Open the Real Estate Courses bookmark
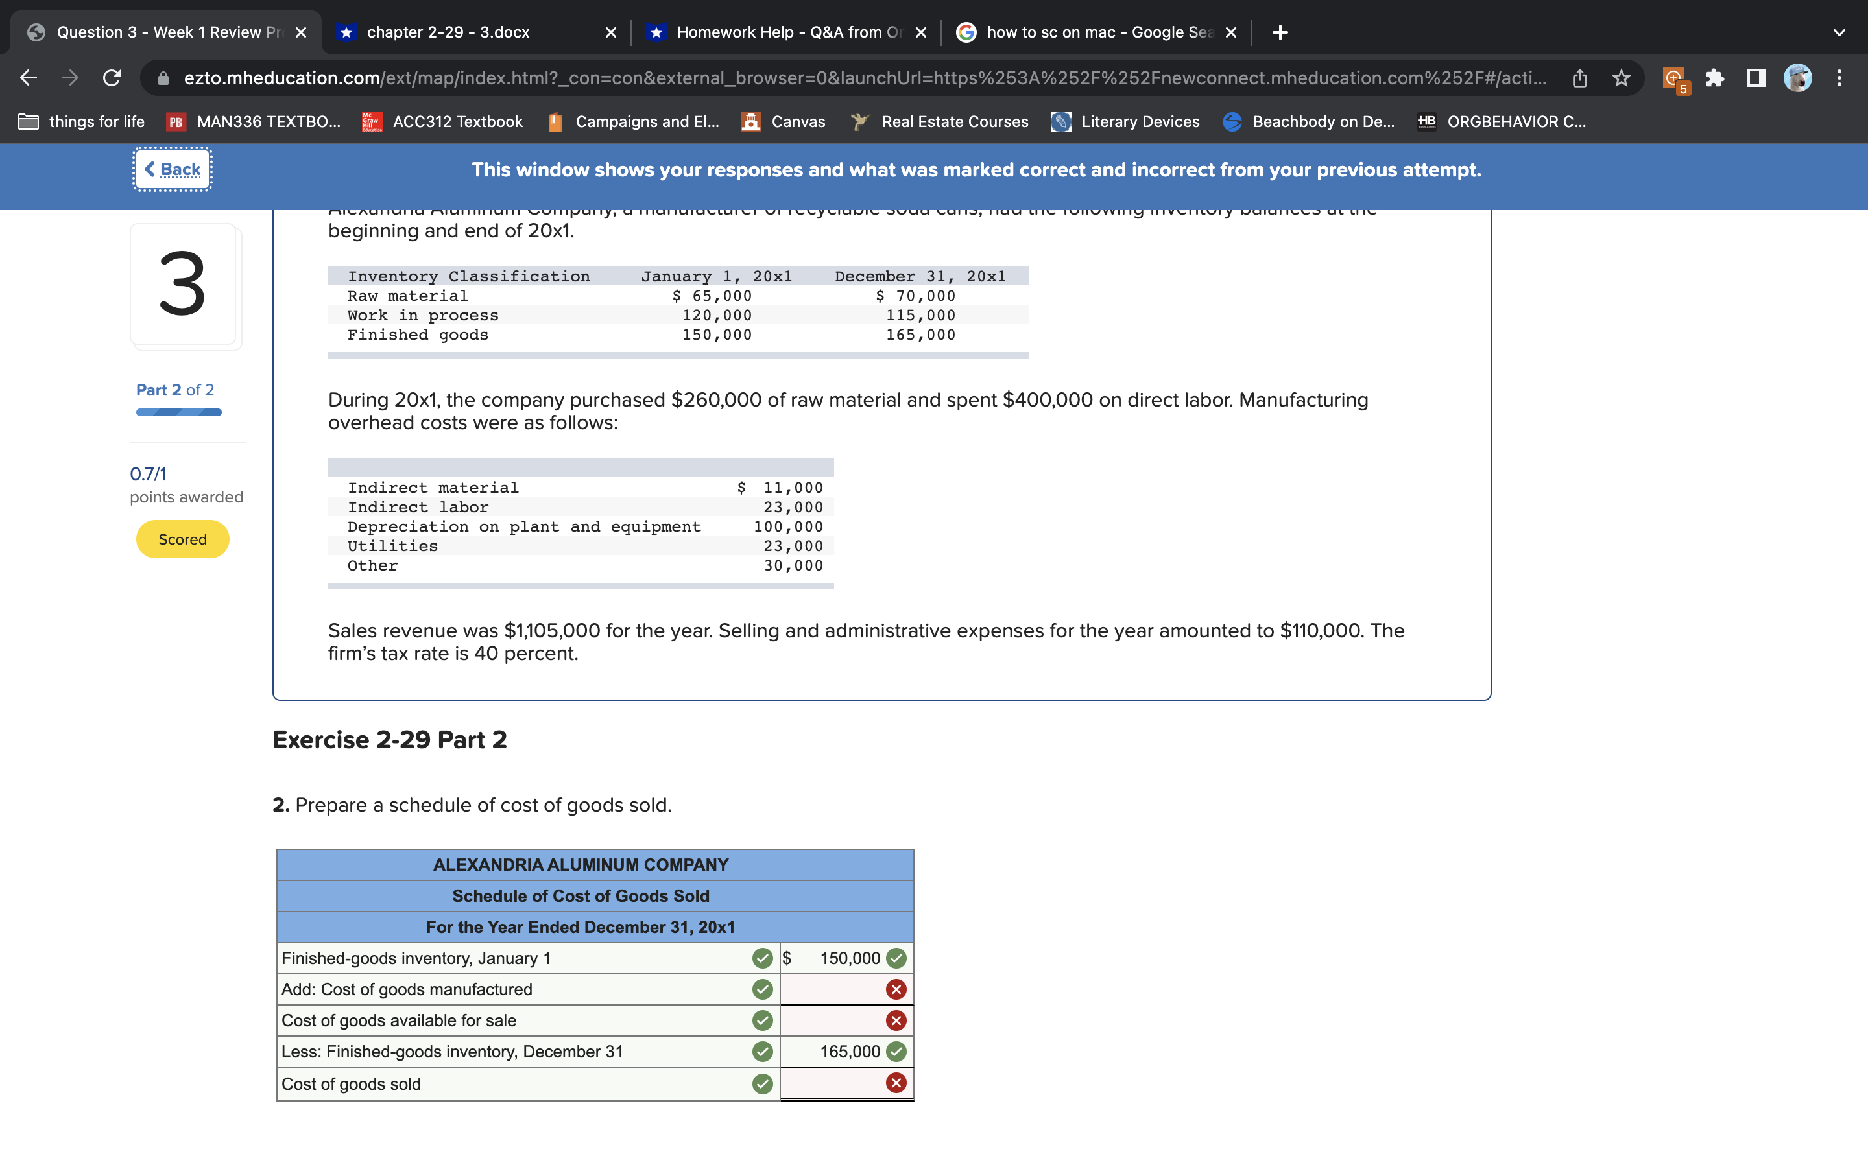 [x=939, y=121]
